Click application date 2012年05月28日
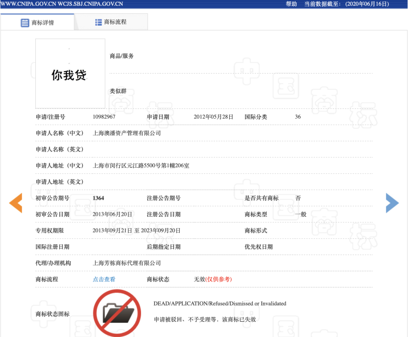 click(214, 117)
